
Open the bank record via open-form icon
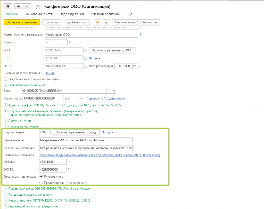coord(114,91)
